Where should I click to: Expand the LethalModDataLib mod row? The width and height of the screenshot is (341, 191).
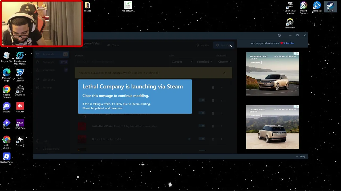(x=222, y=126)
